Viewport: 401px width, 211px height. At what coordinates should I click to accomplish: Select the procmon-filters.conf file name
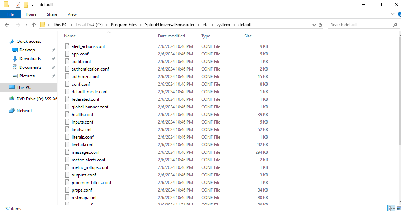(91, 183)
